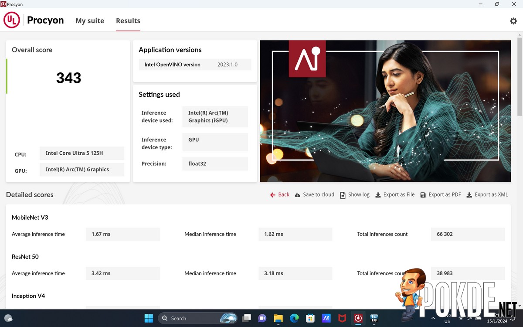Image resolution: width=523 pixels, height=327 pixels.
Task: Open the Windows Start menu
Action: point(149,318)
